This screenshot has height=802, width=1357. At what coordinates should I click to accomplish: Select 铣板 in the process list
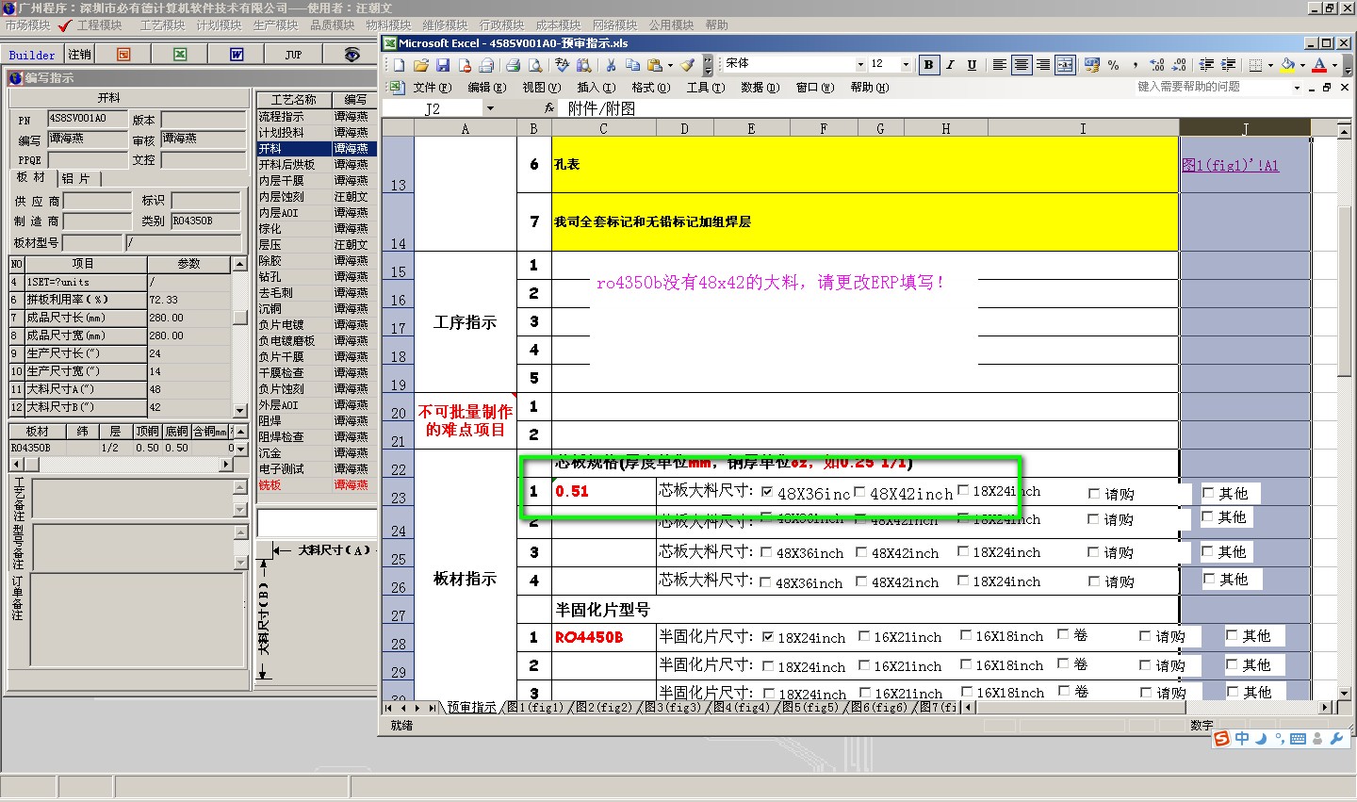[x=270, y=484]
